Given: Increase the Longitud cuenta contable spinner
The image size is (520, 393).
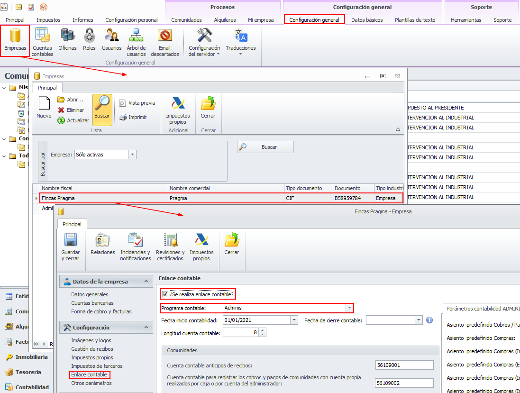Looking at the screenshot, I should click(x=262, y=330).
